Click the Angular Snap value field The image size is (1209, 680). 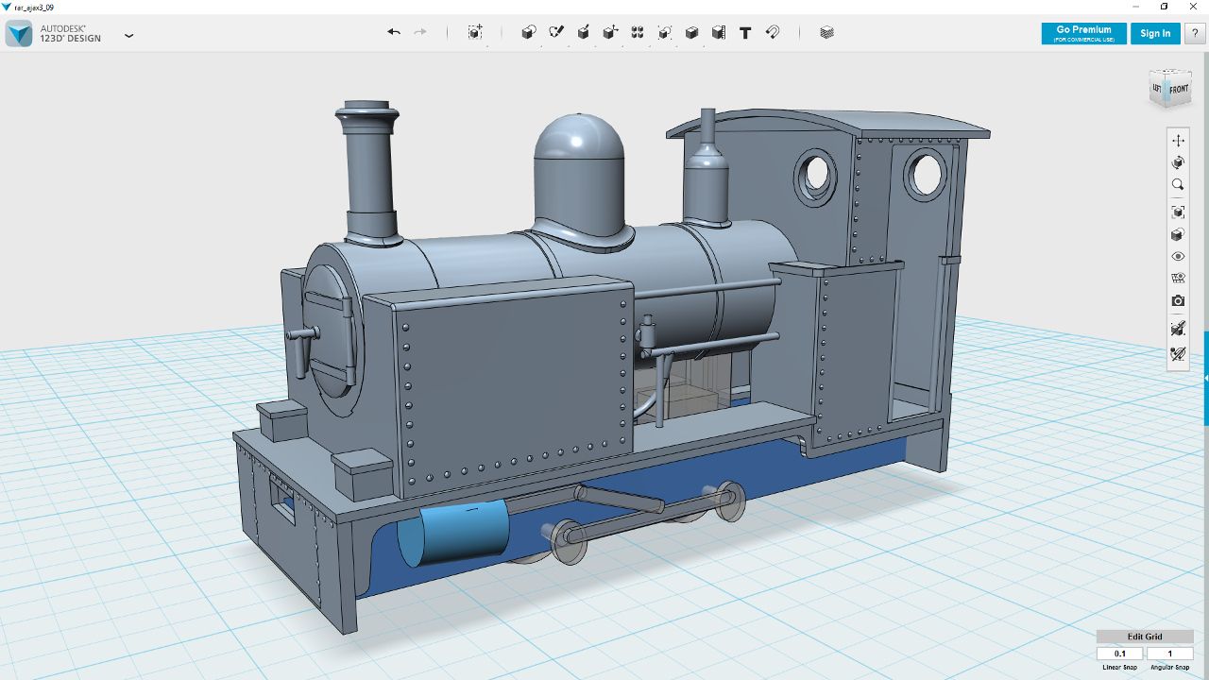[1169, 654]
